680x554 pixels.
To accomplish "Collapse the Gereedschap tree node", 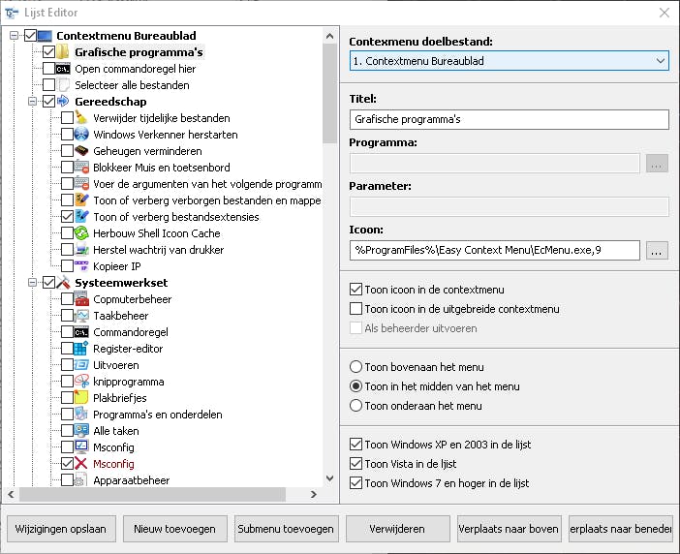I will point(32,101).
